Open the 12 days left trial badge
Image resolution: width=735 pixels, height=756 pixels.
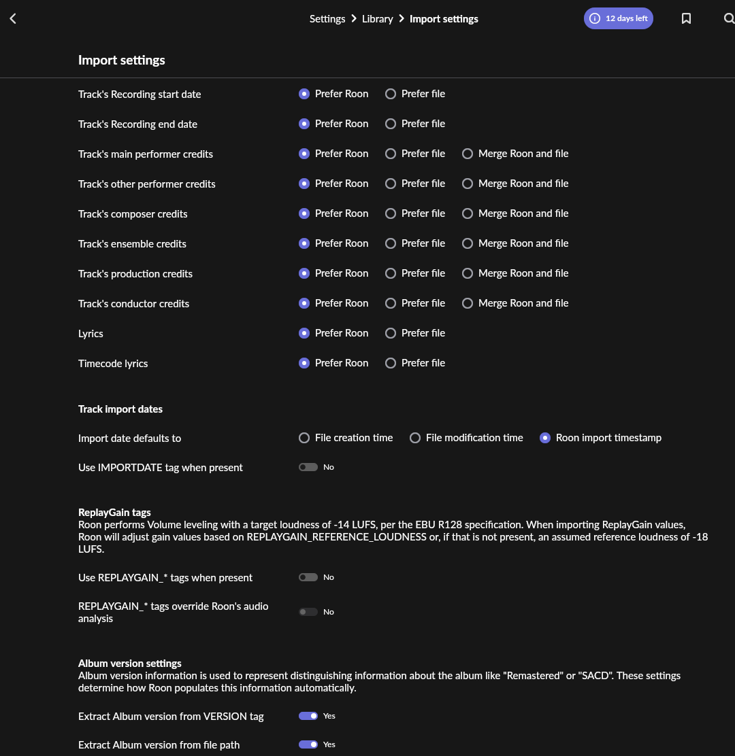click(626, 19)
